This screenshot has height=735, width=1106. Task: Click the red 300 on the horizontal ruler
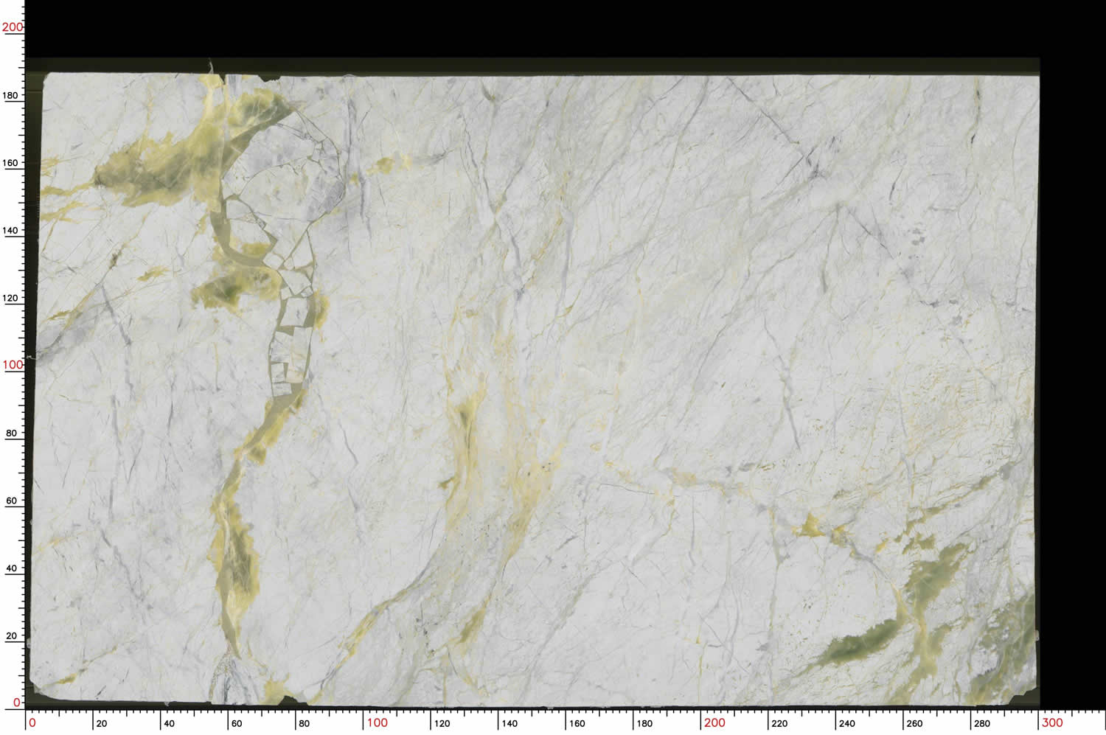tap(1052, 722)
